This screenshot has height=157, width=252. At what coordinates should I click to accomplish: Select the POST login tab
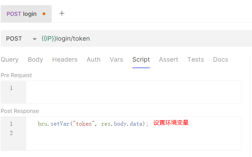(22, 14)
